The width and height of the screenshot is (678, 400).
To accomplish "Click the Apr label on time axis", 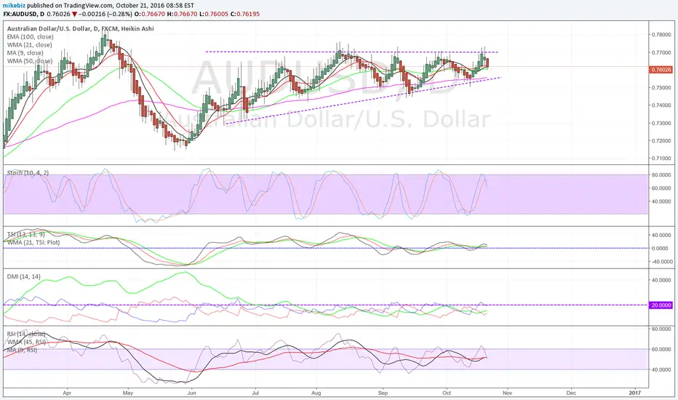I will [67, 393].
